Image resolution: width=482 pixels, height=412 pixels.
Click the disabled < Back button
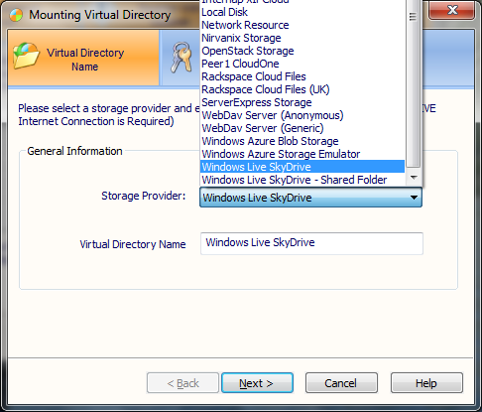182,383
